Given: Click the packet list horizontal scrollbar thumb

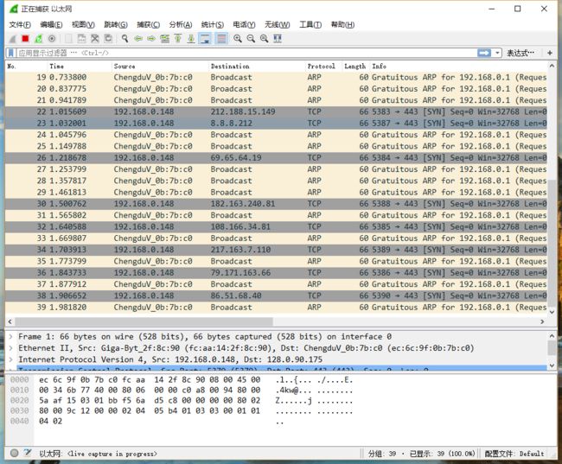Looking at the screenshot, I should (x=144, y=321).
